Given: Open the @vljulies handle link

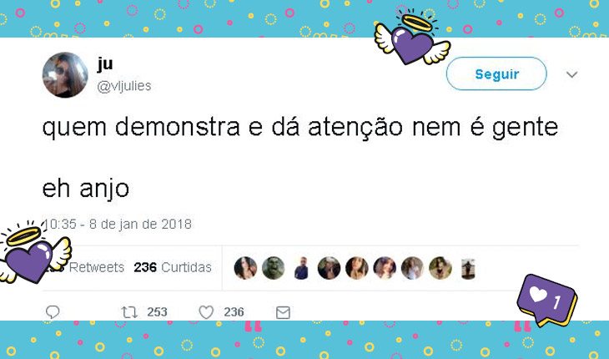Looking at the screenshot, I should click(124, 86).
